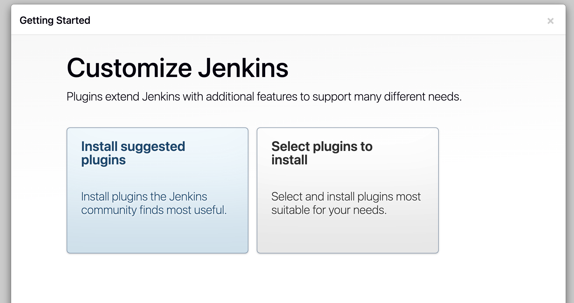The image size is (574, 303).
Task: Click blank space left of suggested card
Action: 39,190
